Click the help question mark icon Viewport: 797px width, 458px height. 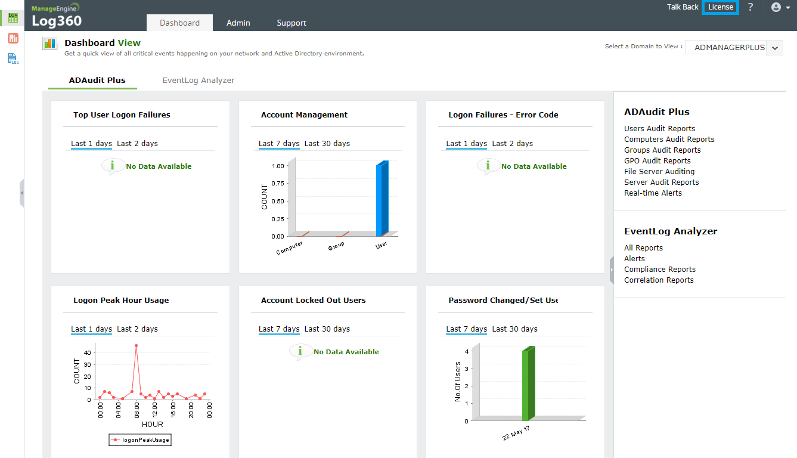pyautogui.click(x=751, y=7)
